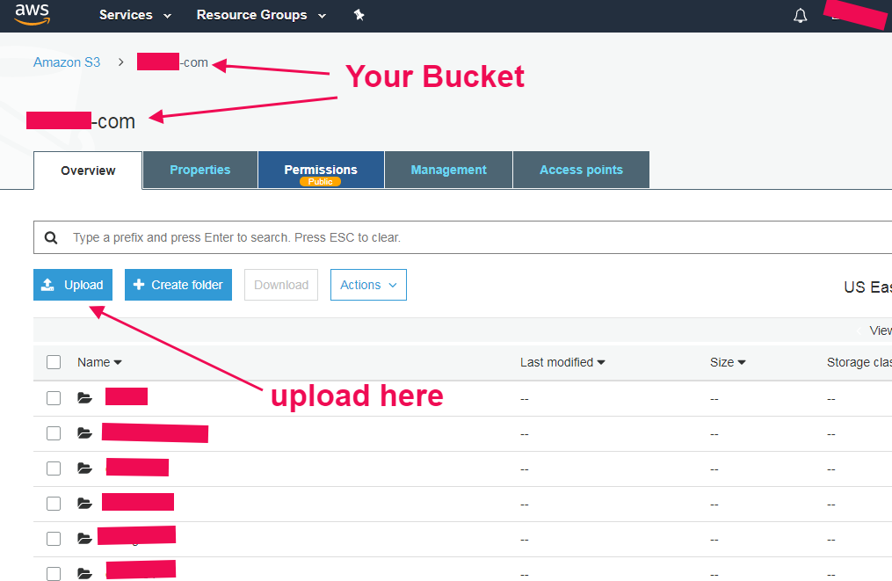The image size is (892, 581).
Task: Click the second row folder icon
Action: coord(84,433)
